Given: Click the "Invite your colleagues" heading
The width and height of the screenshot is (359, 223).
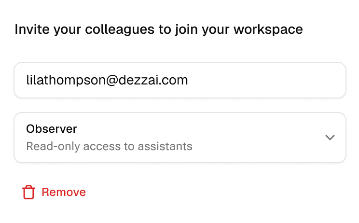Looking at the screenshot, I should 159,29.
